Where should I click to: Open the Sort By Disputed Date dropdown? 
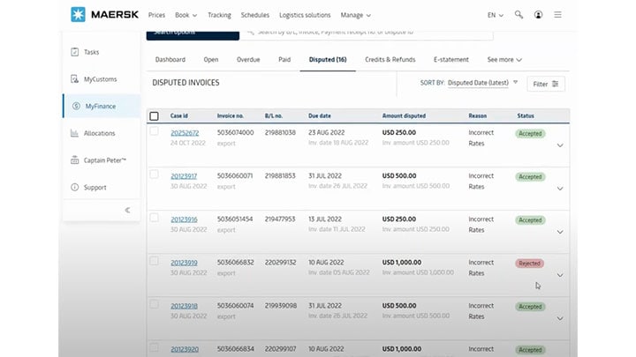482,83
